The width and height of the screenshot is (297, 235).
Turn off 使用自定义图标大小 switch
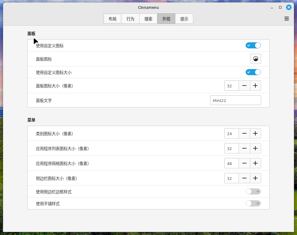coord(253,72)
